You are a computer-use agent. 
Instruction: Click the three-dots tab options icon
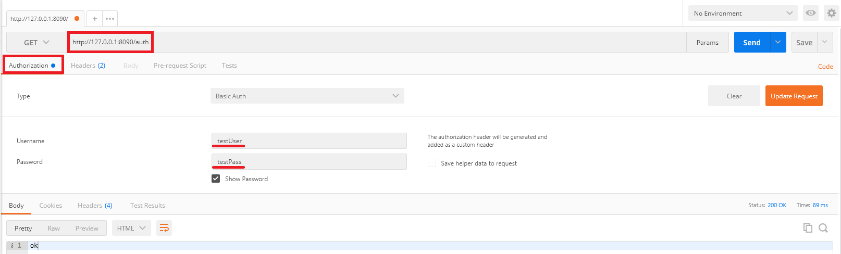110,19
